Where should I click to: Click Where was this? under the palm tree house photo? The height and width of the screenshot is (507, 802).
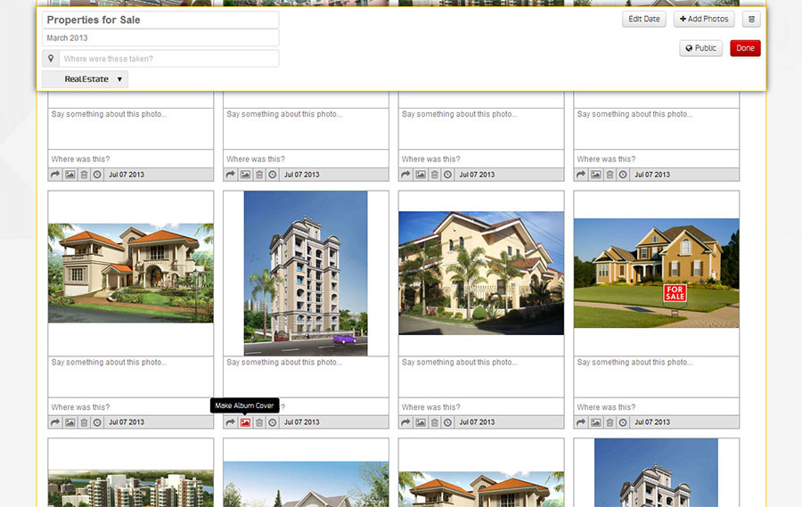481,406
